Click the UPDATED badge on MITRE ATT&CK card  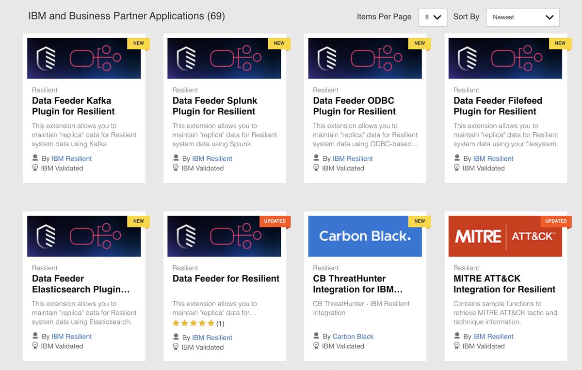pyautogui.click(x=556, y=221)
